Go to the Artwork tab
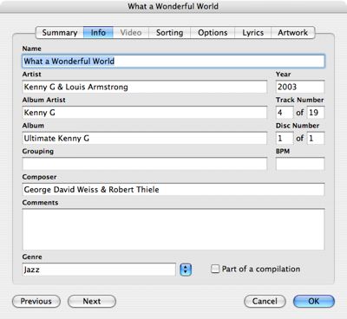The height and width of the screenshot is (319, 347). [x=292, y=33]
